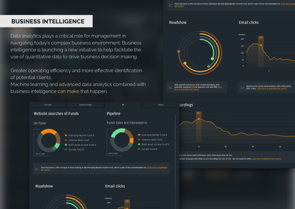Image resolution: width=295 pixels, height=209 pixels.
Task: Click download report link in roadshow note
Action: [187, 89]
